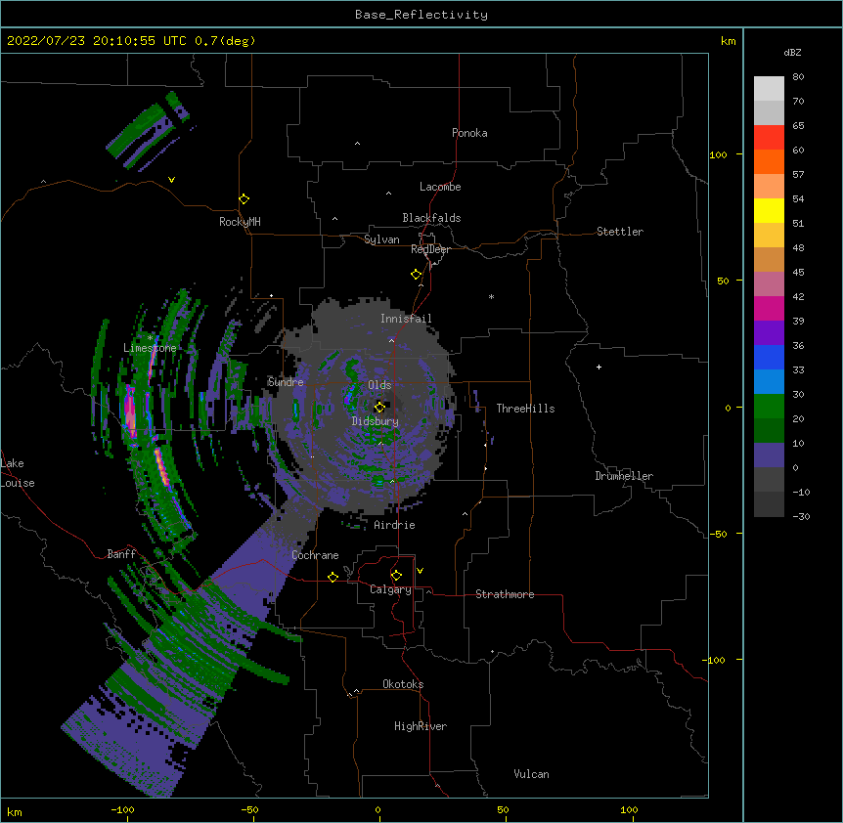Click the yellow v marker east of Calgary
Image resolution: width=843 pixels, height=823 pixels.
click(420, 571)
